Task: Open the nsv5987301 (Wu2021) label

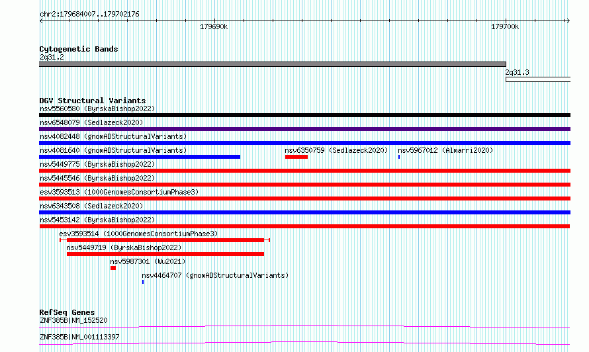Action: tap(148, 262)
